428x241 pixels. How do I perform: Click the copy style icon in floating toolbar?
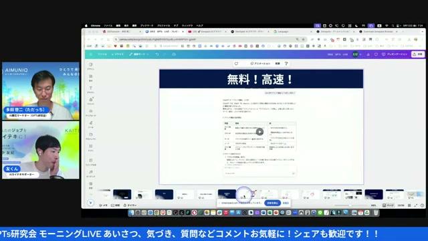tap(286, 64)
